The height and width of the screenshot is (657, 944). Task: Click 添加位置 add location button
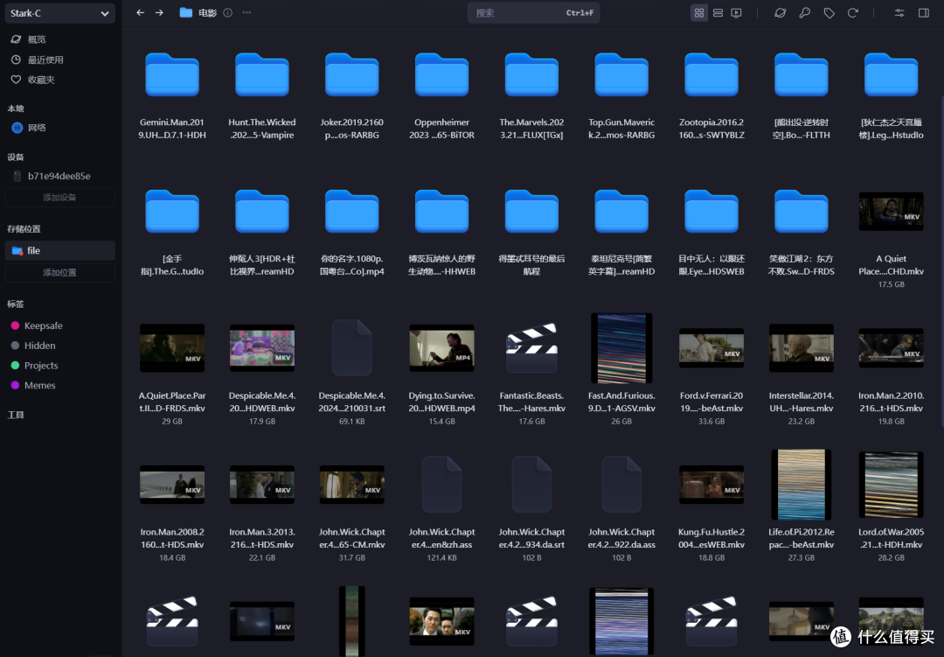pos(59,272)
